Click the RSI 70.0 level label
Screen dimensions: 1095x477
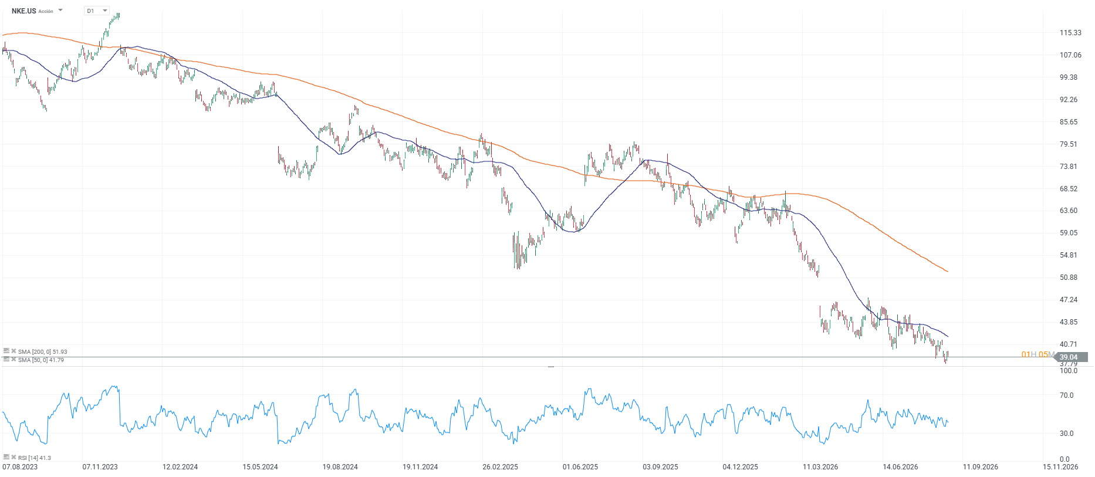click(1067, 395)
